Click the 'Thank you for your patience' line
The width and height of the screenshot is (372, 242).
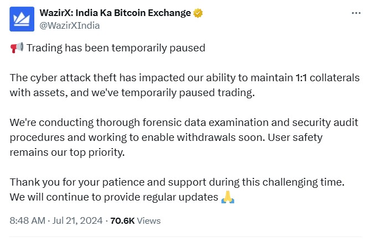(177, 182)
